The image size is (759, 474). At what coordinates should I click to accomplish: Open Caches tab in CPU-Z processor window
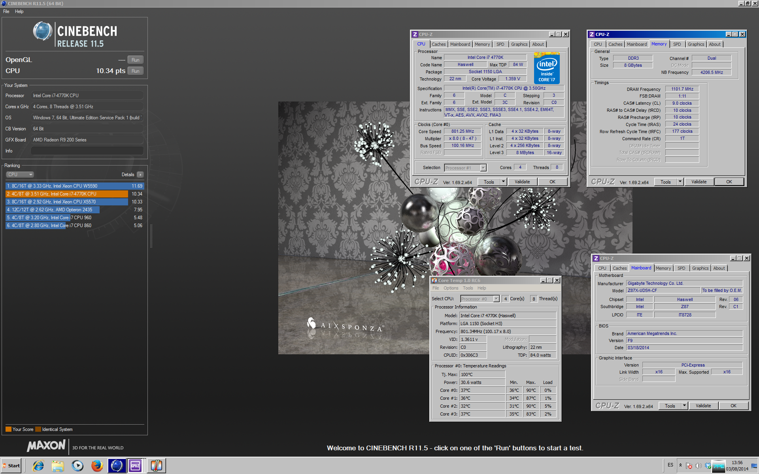coord(438,44)
